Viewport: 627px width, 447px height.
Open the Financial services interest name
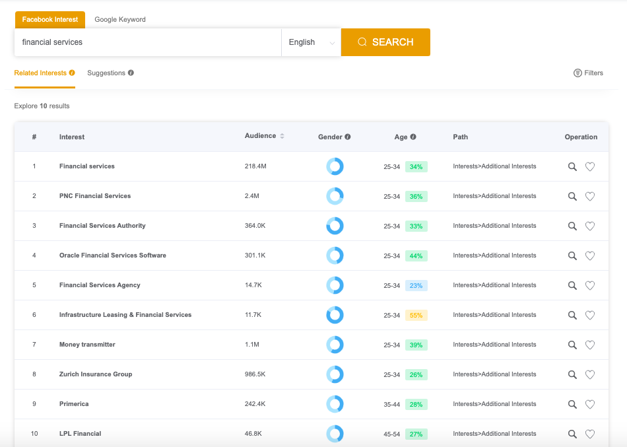coord(86,166)
